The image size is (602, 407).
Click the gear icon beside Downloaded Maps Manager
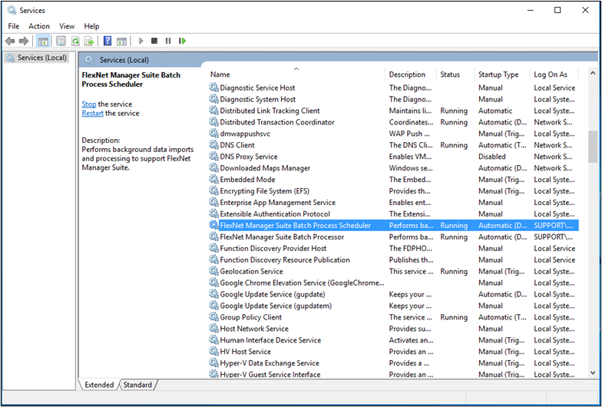213,167
